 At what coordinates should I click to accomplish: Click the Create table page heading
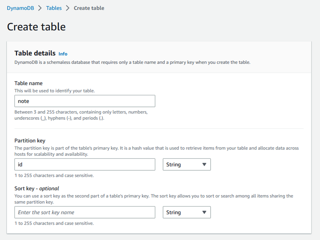(36, 27)
